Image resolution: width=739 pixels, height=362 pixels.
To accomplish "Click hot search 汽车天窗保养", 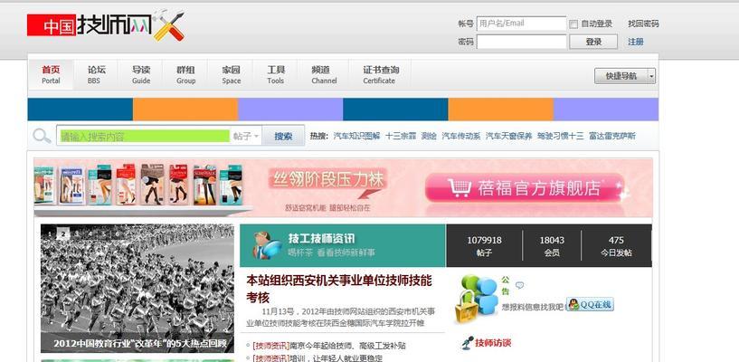I will [x=508, y=137].
